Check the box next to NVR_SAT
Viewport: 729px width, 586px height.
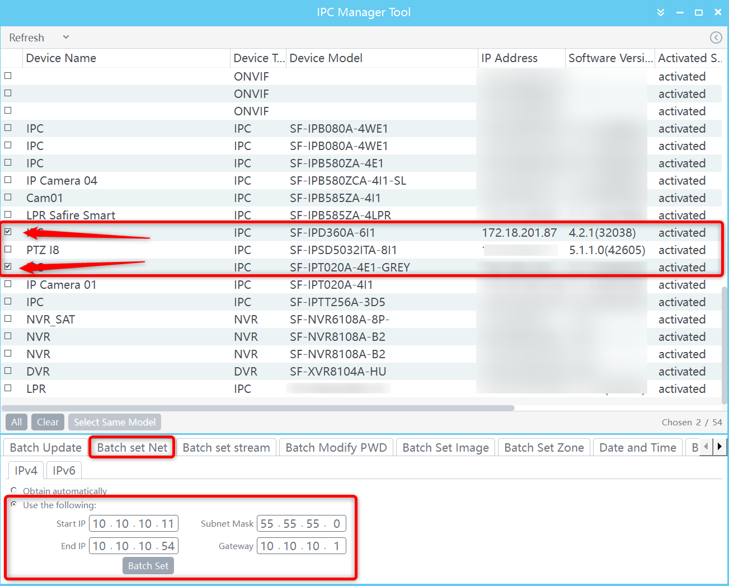tap(8, 318)
